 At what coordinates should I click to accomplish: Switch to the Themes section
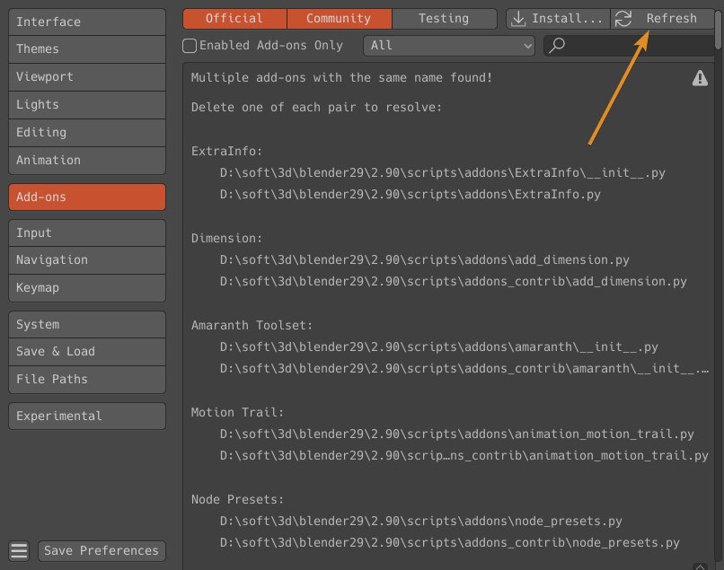click(x=86, y=48)
